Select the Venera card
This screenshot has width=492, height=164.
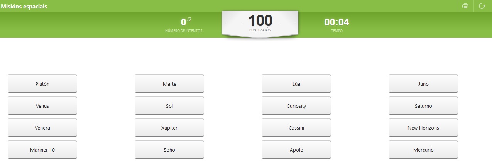pyautogui.click(x=42, y=128)
